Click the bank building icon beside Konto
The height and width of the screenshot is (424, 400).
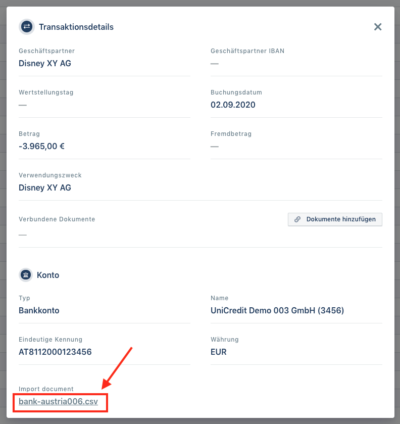click(26, 275)
